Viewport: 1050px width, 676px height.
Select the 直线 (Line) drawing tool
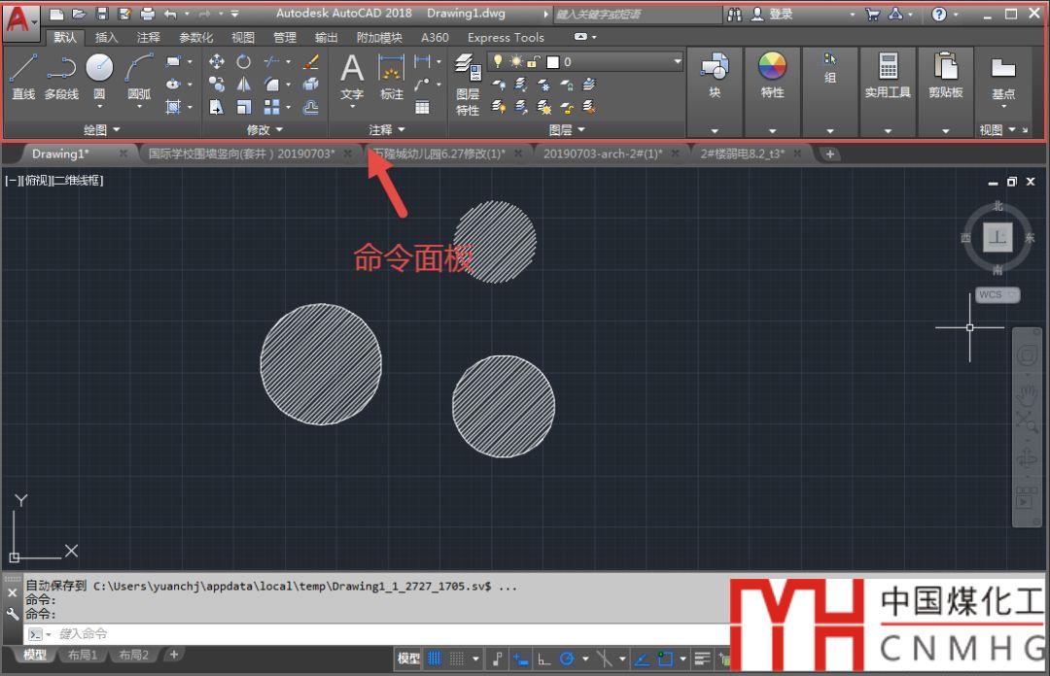[23, 75]
